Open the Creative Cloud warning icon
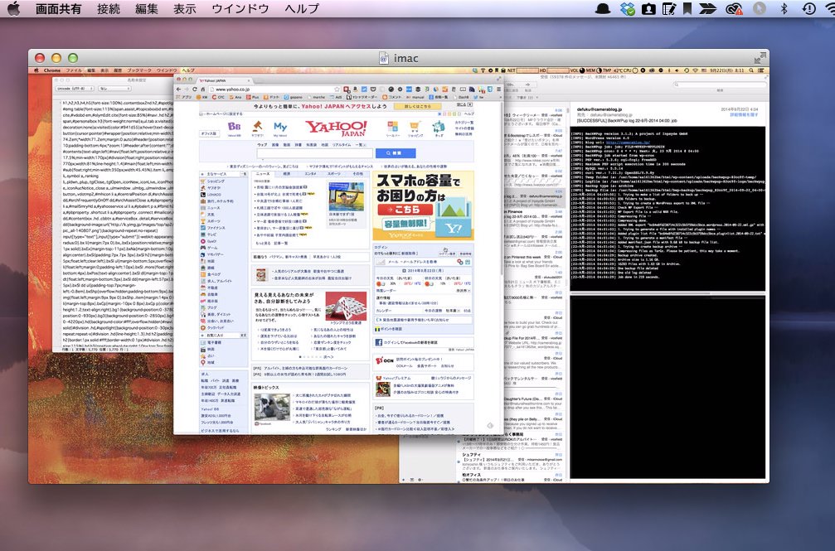 tap(735, 8)
